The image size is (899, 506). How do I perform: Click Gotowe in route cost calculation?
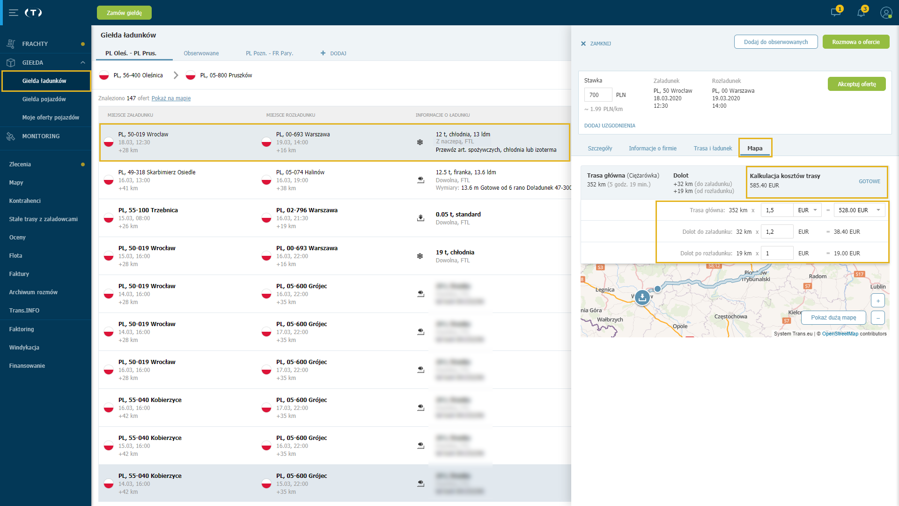point(870,181)
